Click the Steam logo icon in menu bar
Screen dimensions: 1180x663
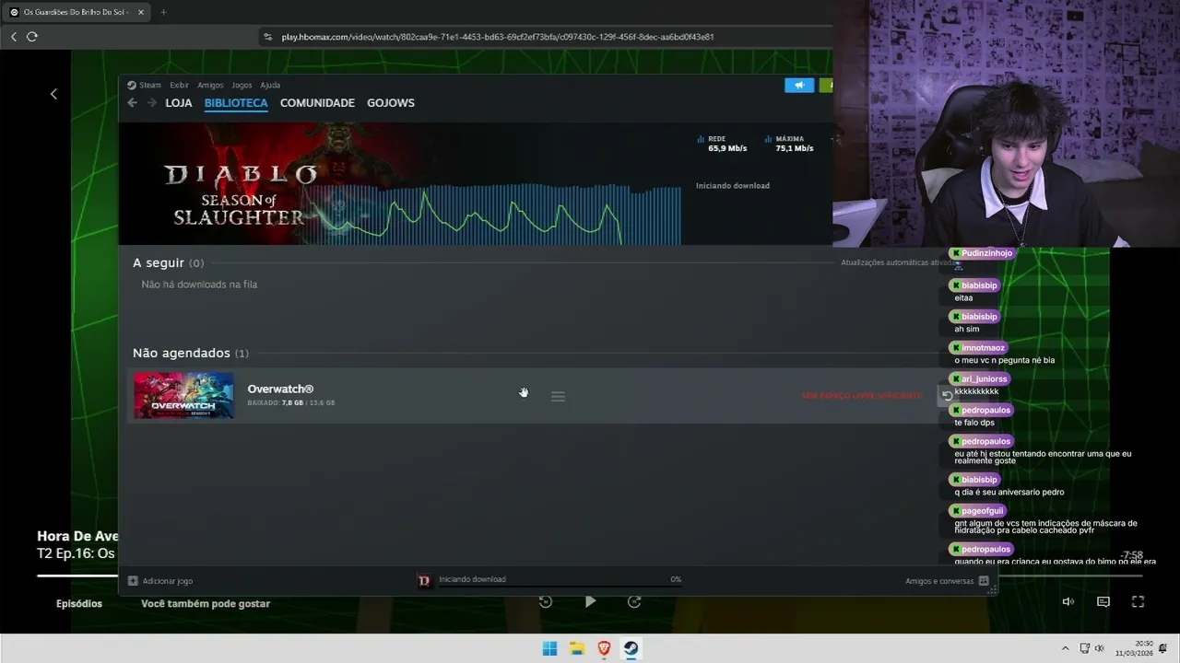pyautogui.click(x=132, y=85)
